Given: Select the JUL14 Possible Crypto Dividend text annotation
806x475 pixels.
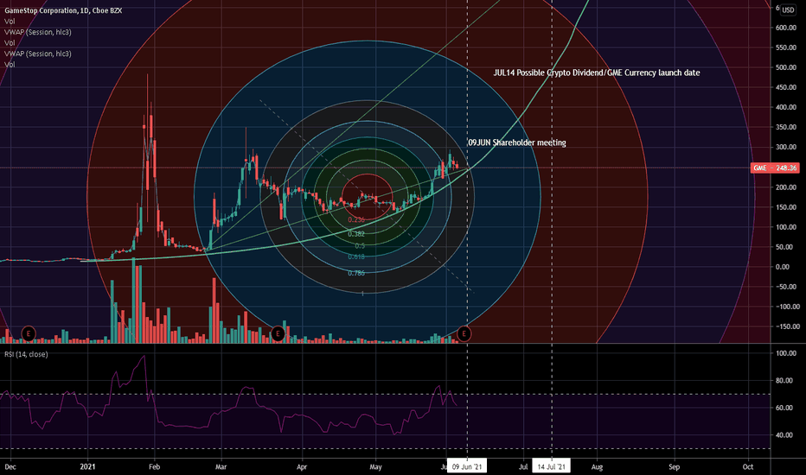Looking at the screenshot, I should pos(596,73).
